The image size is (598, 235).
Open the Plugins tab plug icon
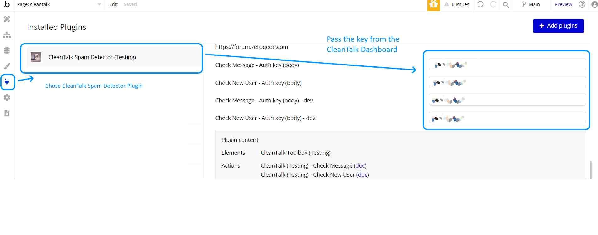(x=7, y=82)
